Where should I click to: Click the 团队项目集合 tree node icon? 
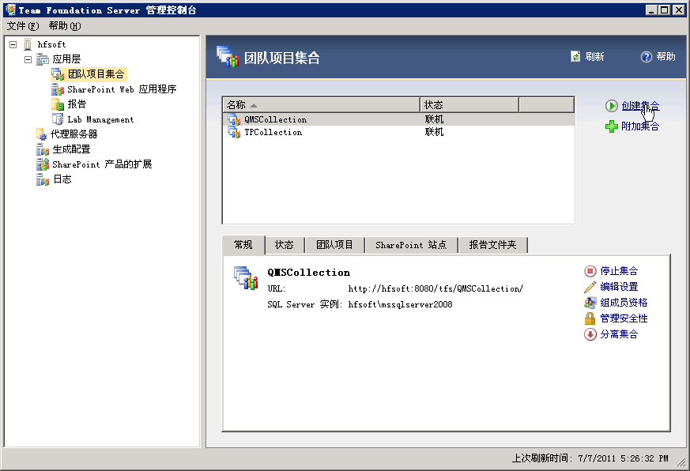pos(58,74)
